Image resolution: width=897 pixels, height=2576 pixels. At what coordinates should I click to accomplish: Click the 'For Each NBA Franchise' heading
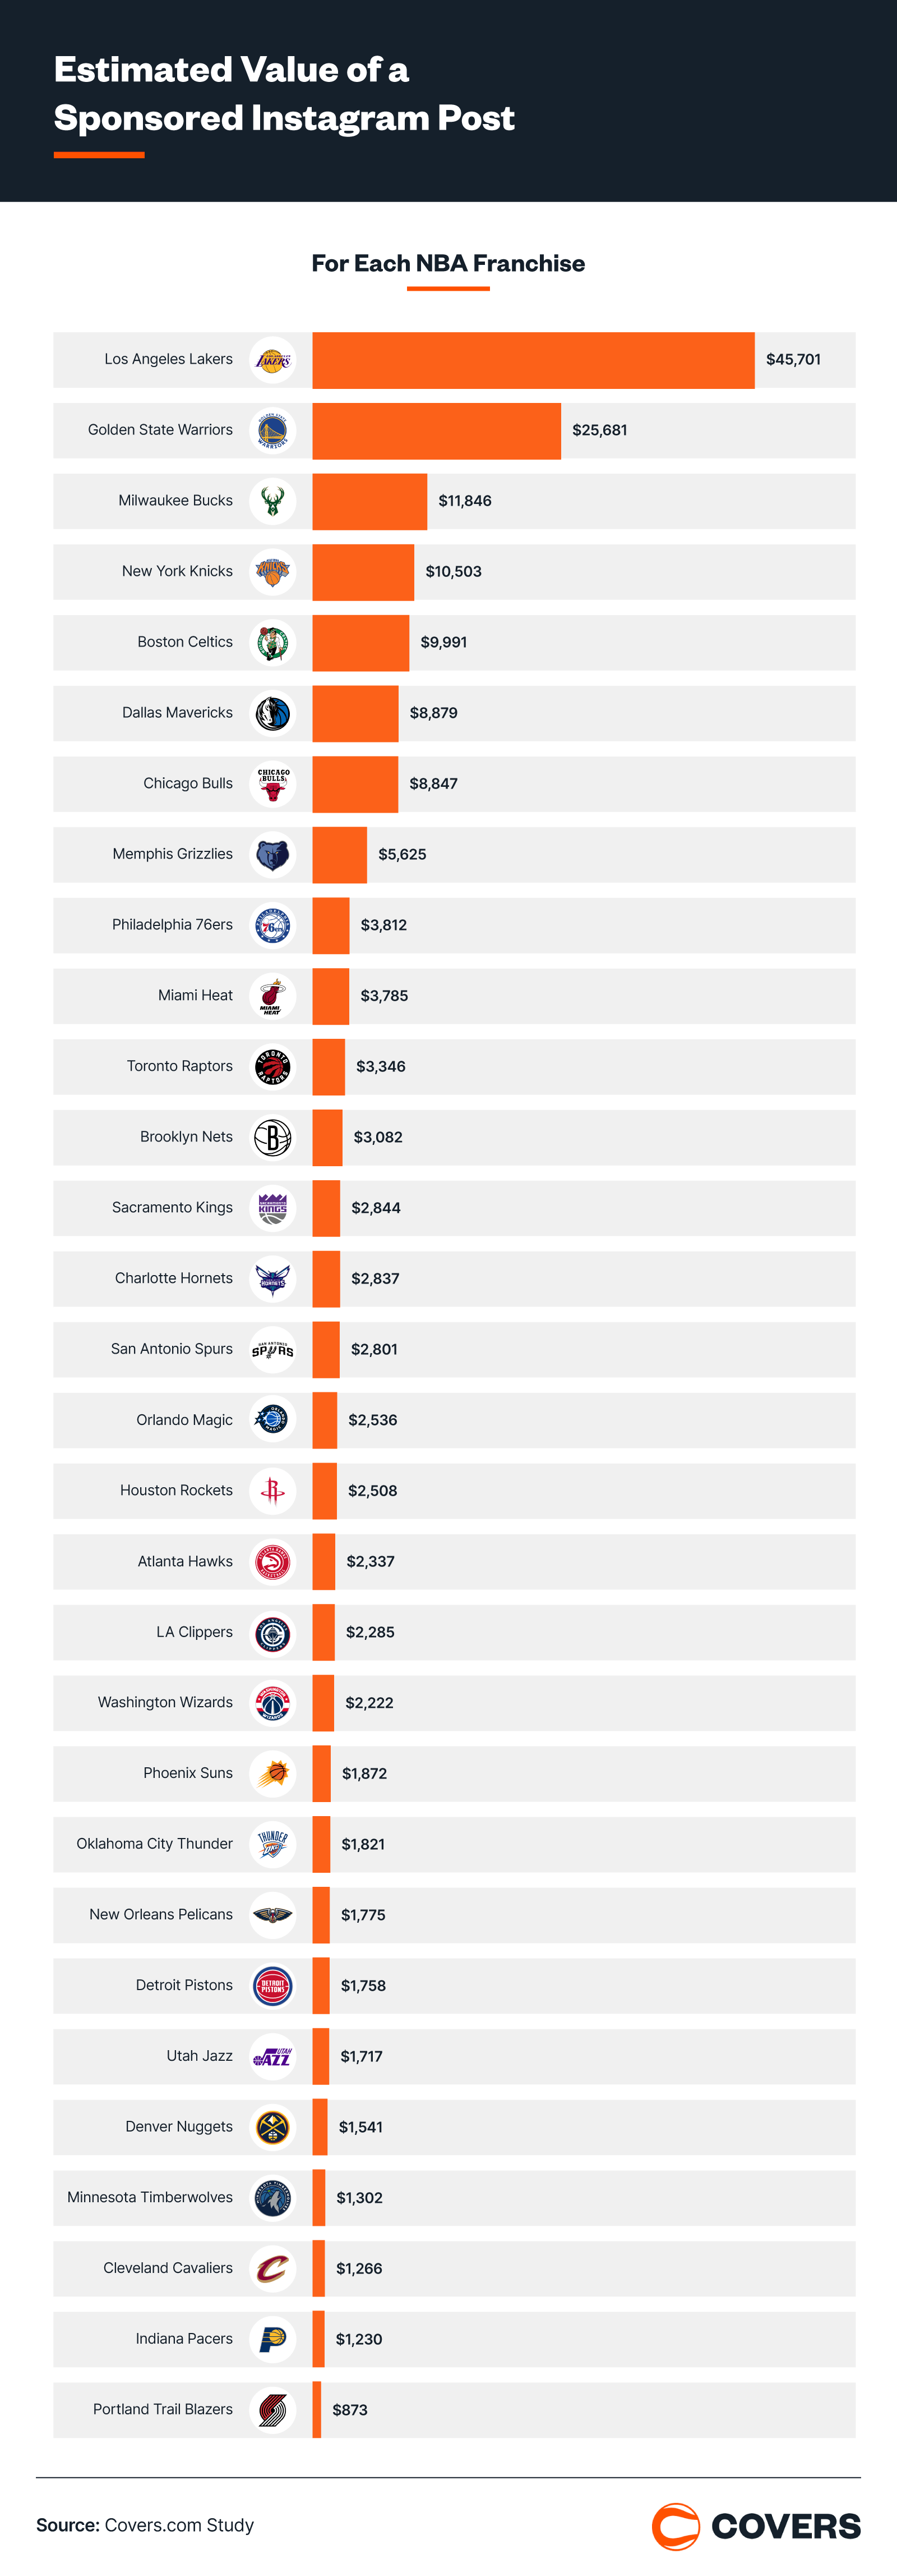point(447,263)
